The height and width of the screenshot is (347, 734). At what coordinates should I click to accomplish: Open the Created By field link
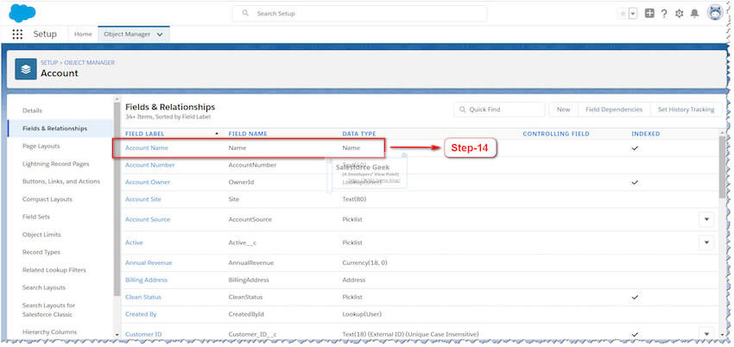(141, 314)
